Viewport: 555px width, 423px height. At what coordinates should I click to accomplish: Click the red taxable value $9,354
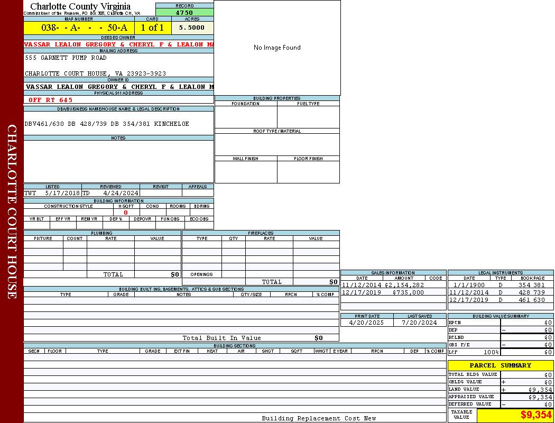[536, 415]
